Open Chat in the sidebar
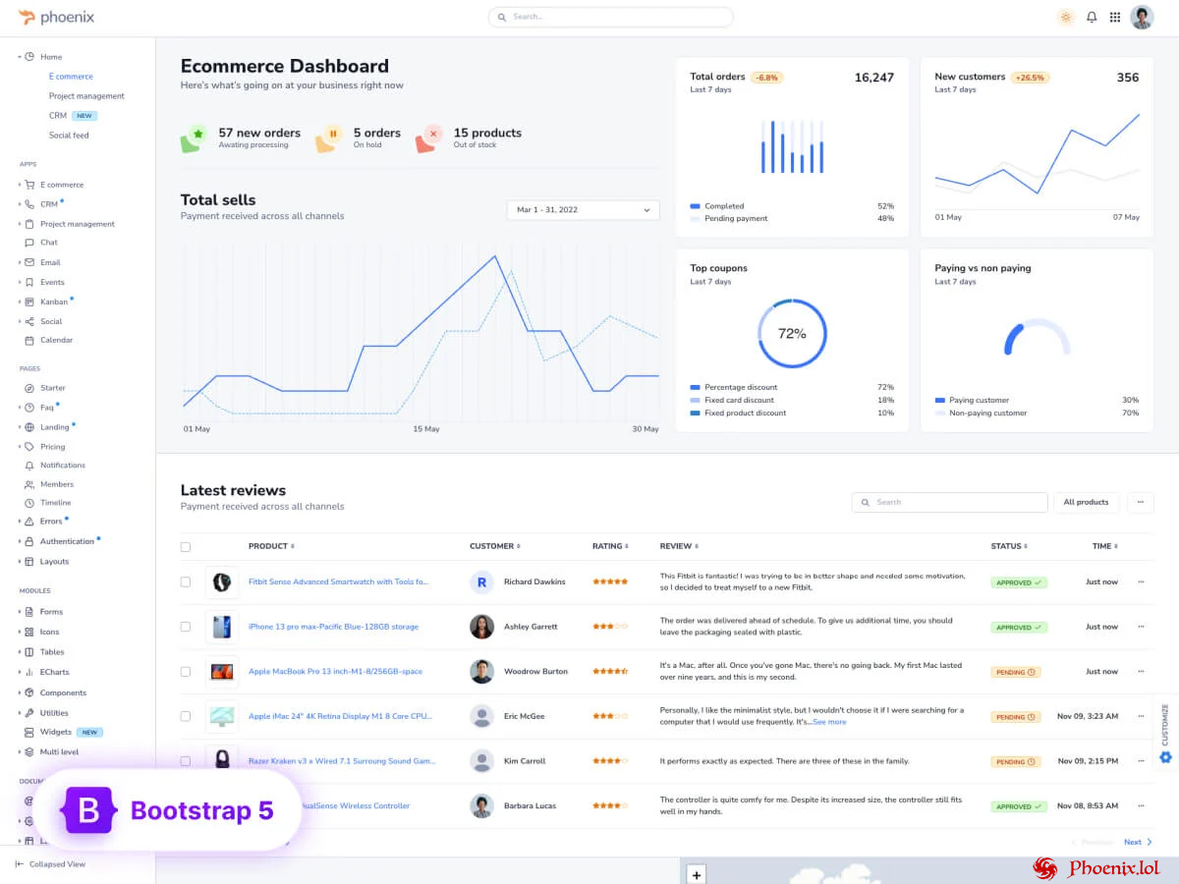The width and height of the screenshot is (1179, 884). 48,242
